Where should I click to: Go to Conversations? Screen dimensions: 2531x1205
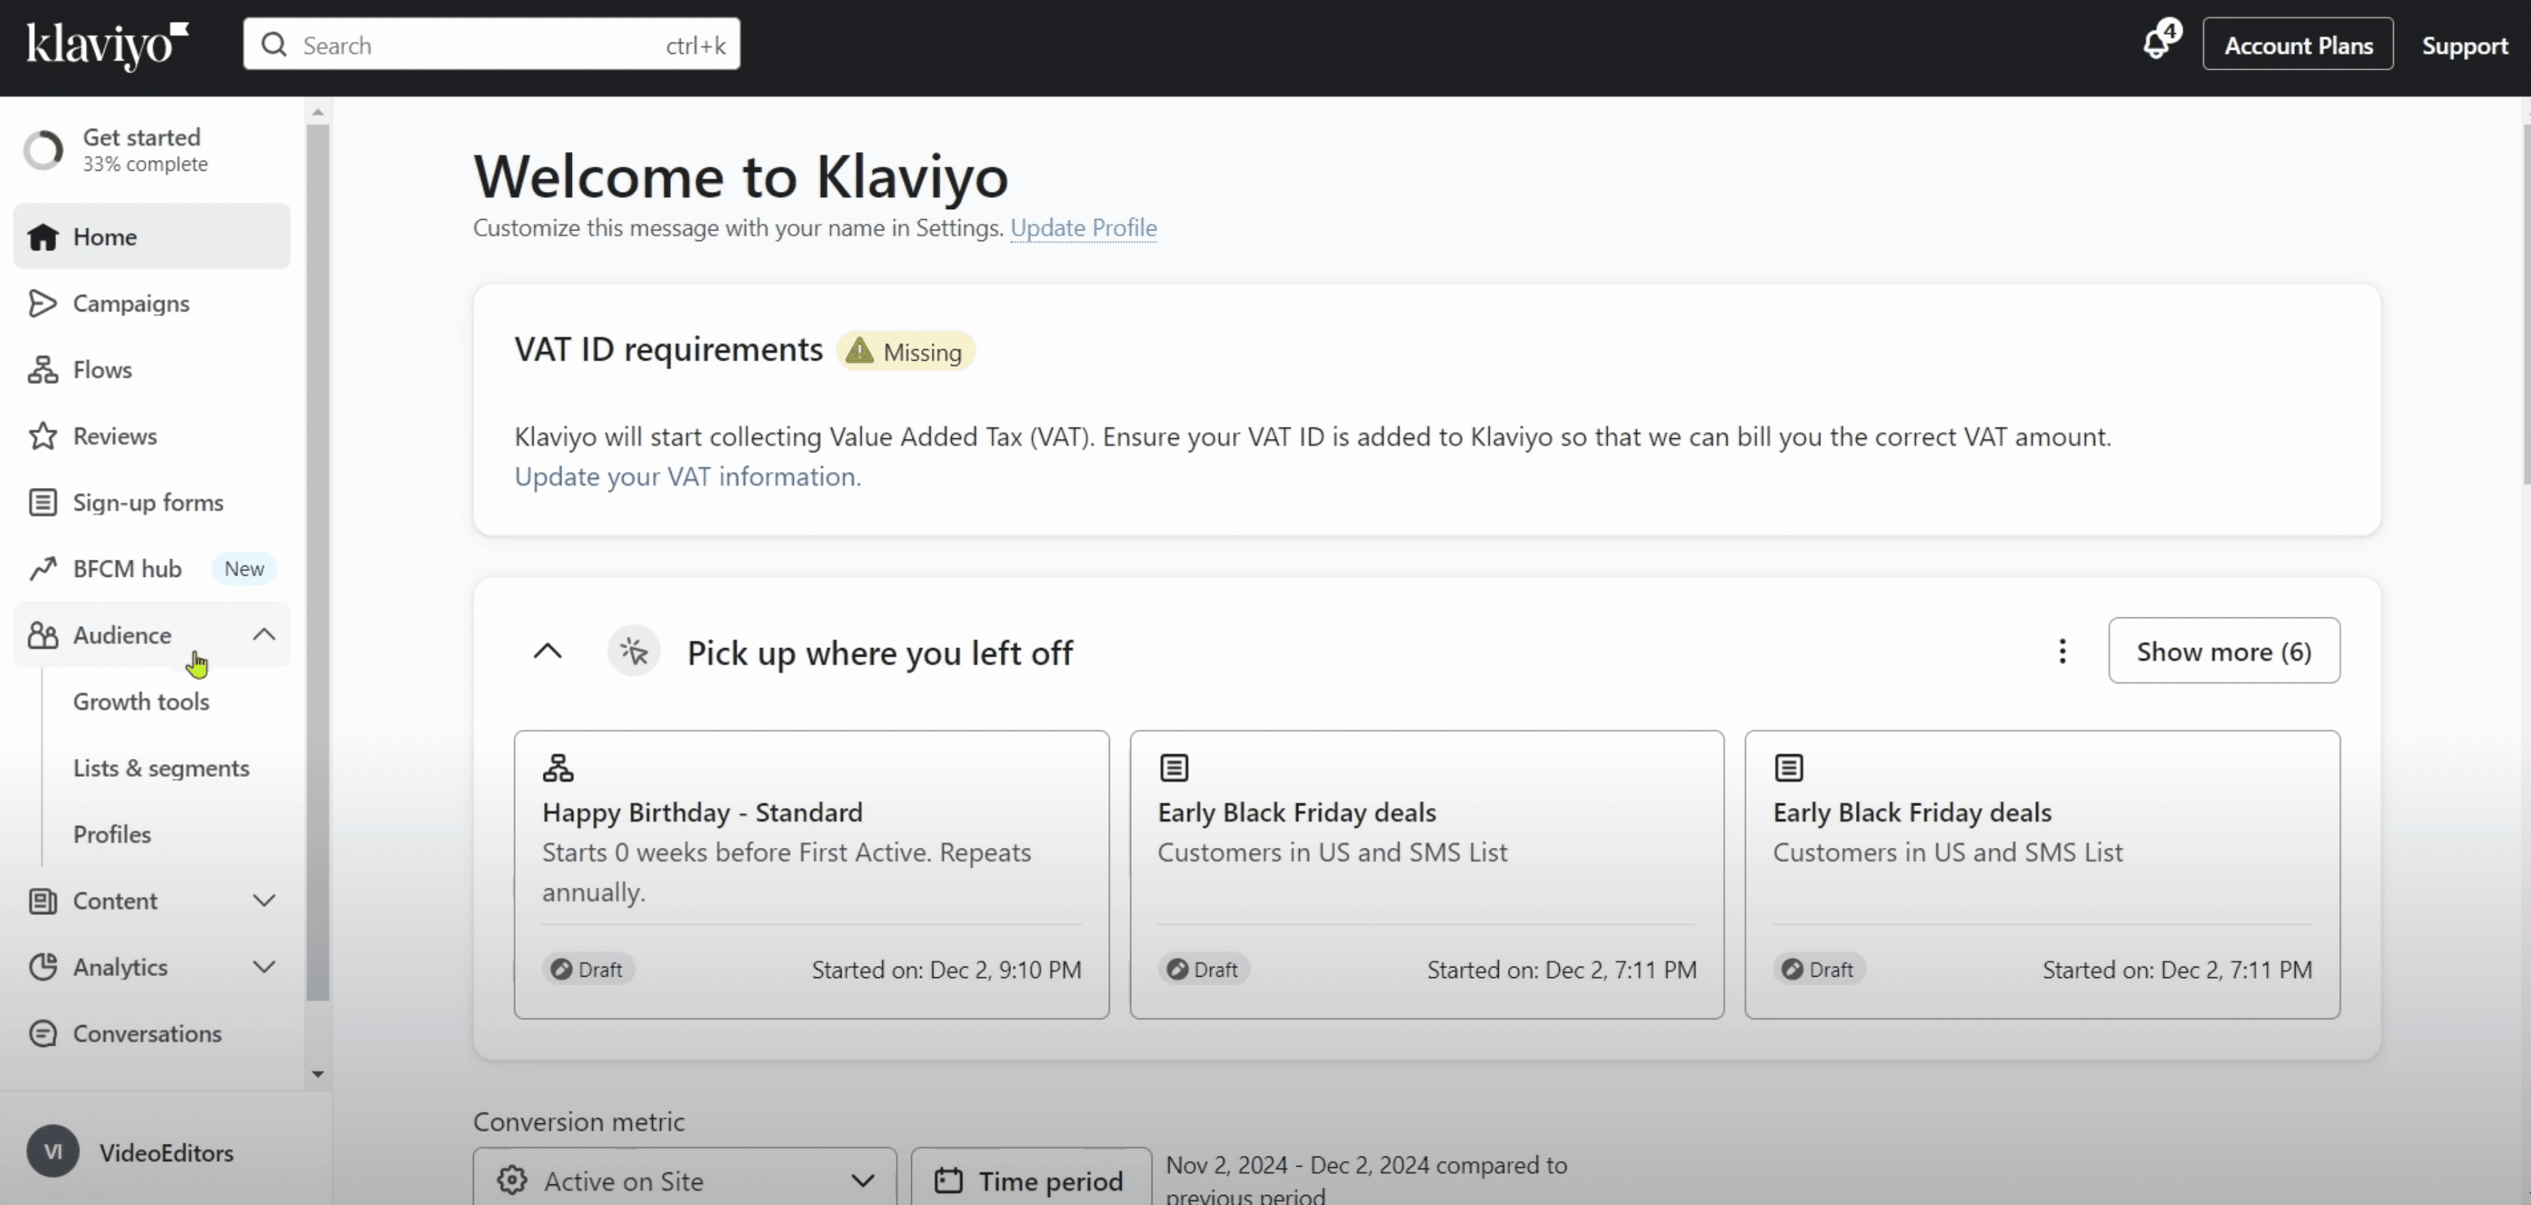click(152, 1033)
